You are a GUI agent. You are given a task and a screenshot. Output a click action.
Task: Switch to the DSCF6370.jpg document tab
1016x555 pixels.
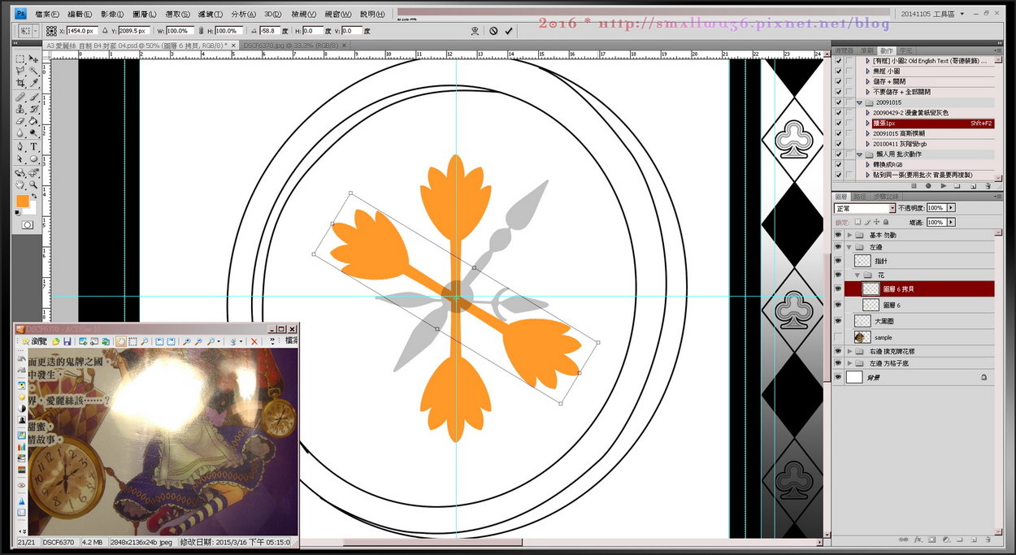tap(295, 46)
